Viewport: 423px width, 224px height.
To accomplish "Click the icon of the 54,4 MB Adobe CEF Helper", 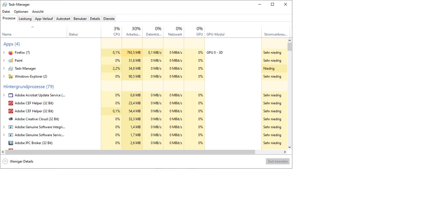I will [x=11, y=111].
